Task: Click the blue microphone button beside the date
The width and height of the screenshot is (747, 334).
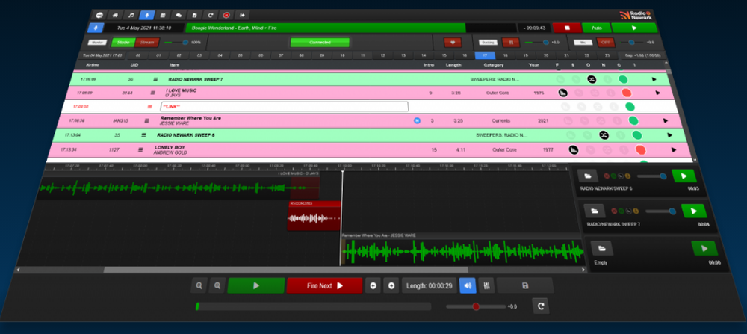Action: tap(96, 28)
